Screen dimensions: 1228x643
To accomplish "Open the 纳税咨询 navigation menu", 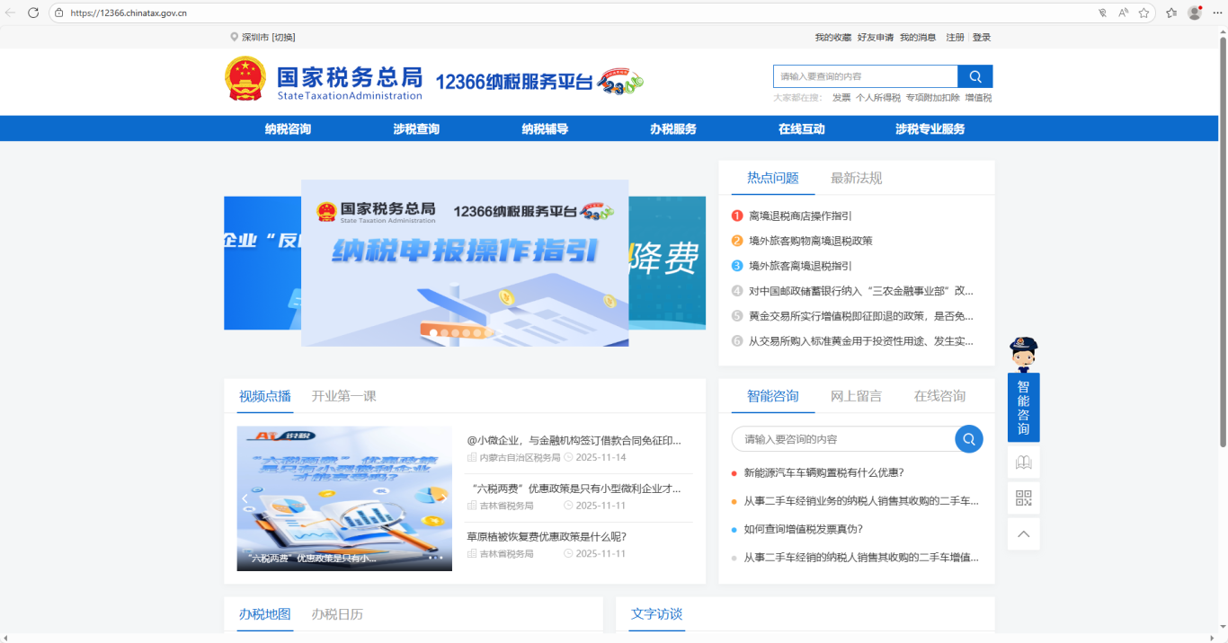I will coord(288,129).
